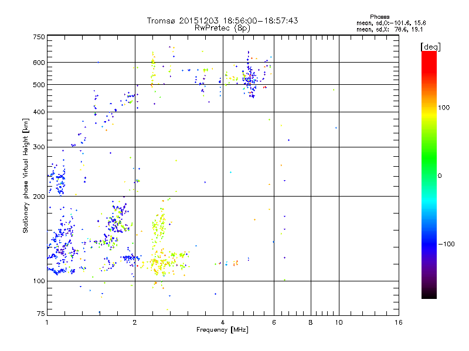This screenshot has width=469, height=351.
Task: Click the '6' x-axis tick label
Action: tap(274, 322)
